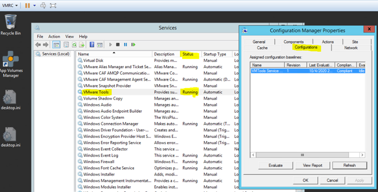Open Help via the blue question-mark icon

[x=92, y=45]
